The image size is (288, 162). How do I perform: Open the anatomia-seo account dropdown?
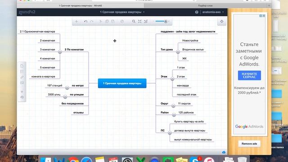pos(213,12)
